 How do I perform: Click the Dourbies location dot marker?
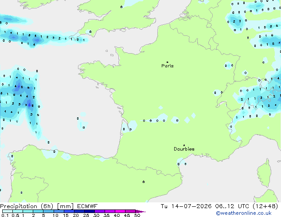pos(184,145)
